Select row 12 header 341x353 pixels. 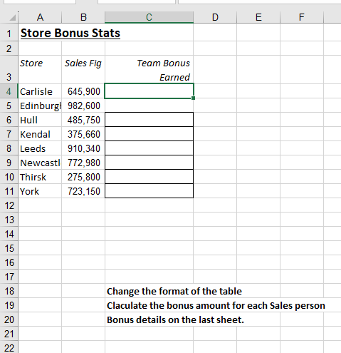coord(9,205)
